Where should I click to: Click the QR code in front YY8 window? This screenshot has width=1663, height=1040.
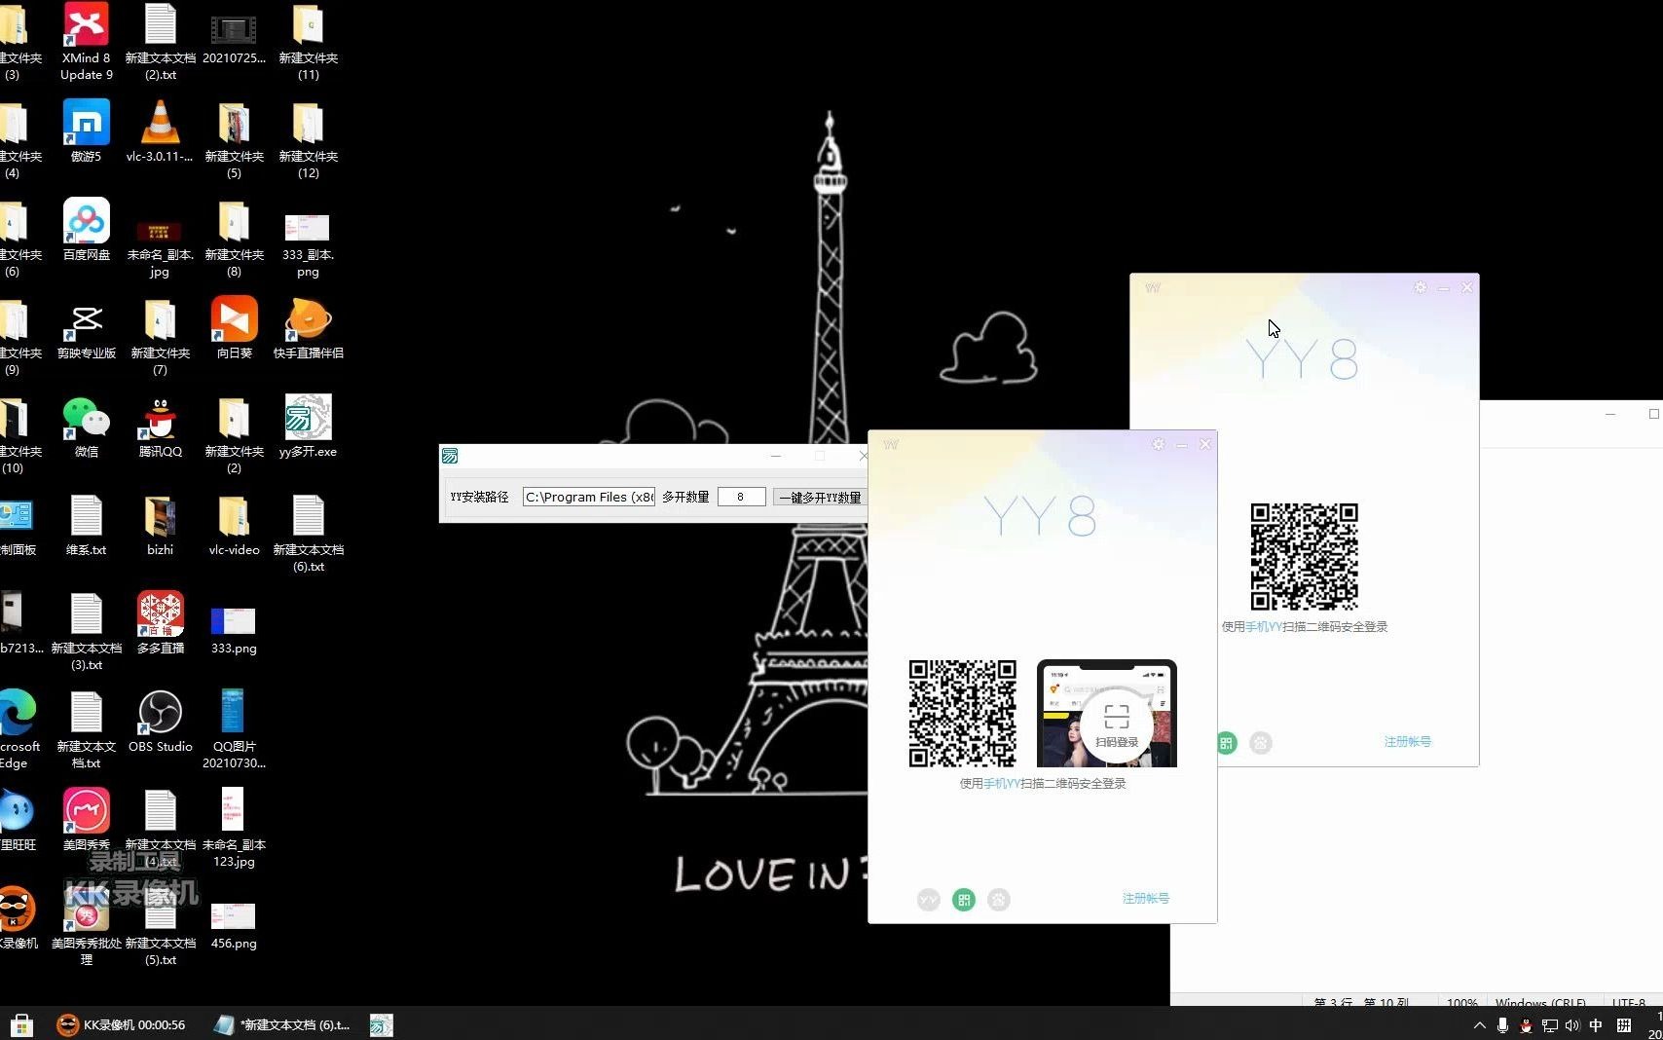pyautogui.click(x=962, y=714)
